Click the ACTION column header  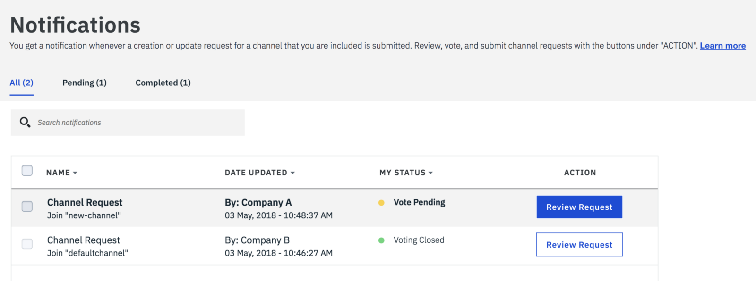coord(580,173)
